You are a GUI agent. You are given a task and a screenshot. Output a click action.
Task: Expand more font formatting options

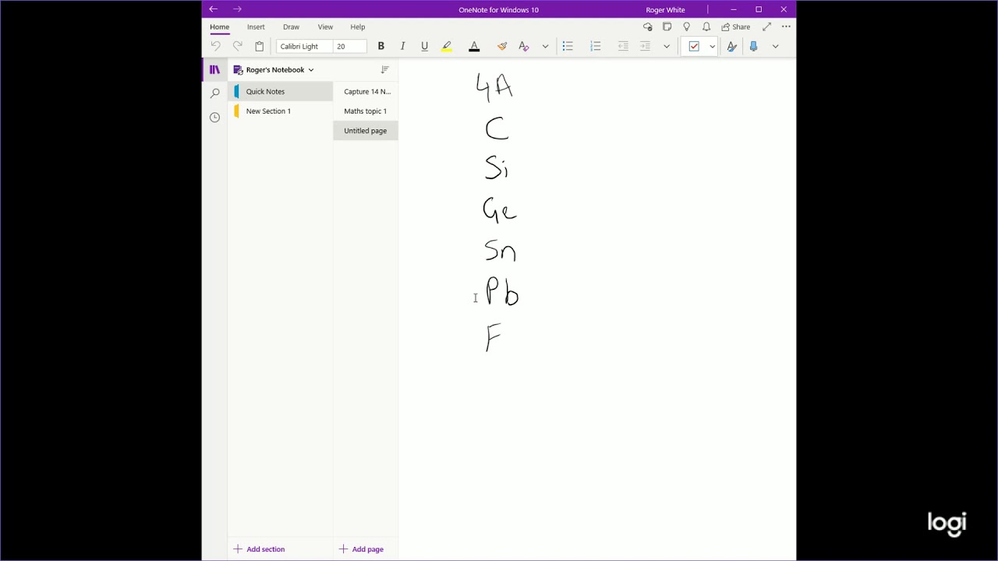[x=545, y=47]
